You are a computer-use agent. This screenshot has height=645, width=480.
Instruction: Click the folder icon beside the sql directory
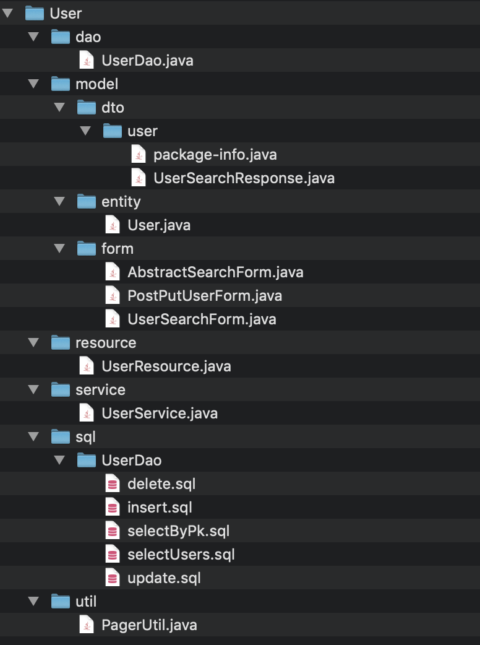[x=60, y=436]
